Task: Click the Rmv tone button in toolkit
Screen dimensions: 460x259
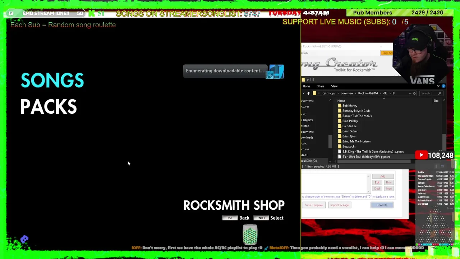Action: 388,183
